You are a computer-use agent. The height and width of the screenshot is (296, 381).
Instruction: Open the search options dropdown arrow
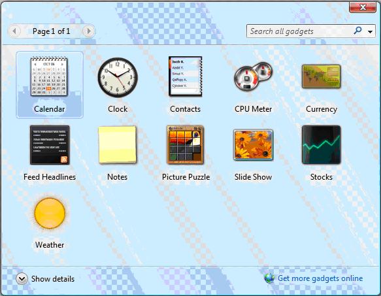point(370,31)
